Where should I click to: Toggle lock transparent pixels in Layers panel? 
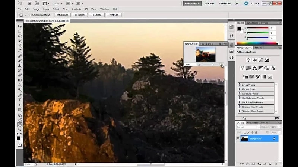[246, 132]
